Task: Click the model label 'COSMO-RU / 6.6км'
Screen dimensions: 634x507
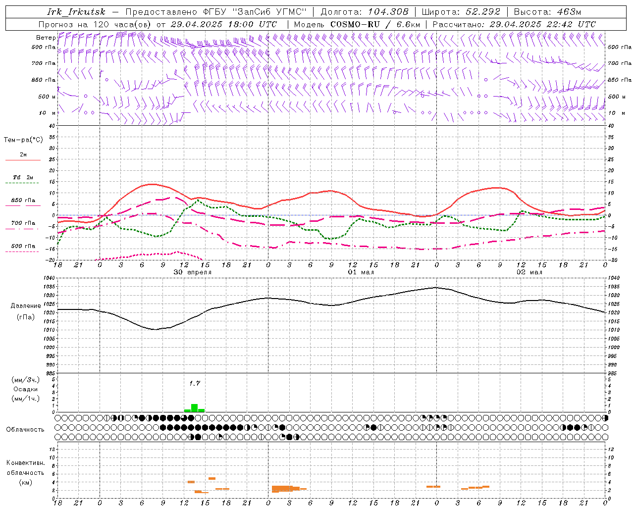Action: 375,24
